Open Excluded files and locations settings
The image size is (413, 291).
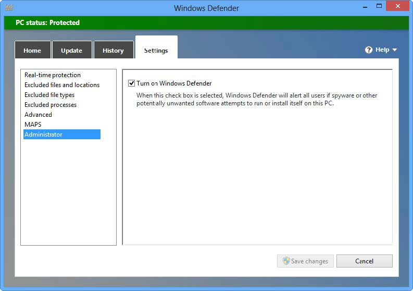62,85
